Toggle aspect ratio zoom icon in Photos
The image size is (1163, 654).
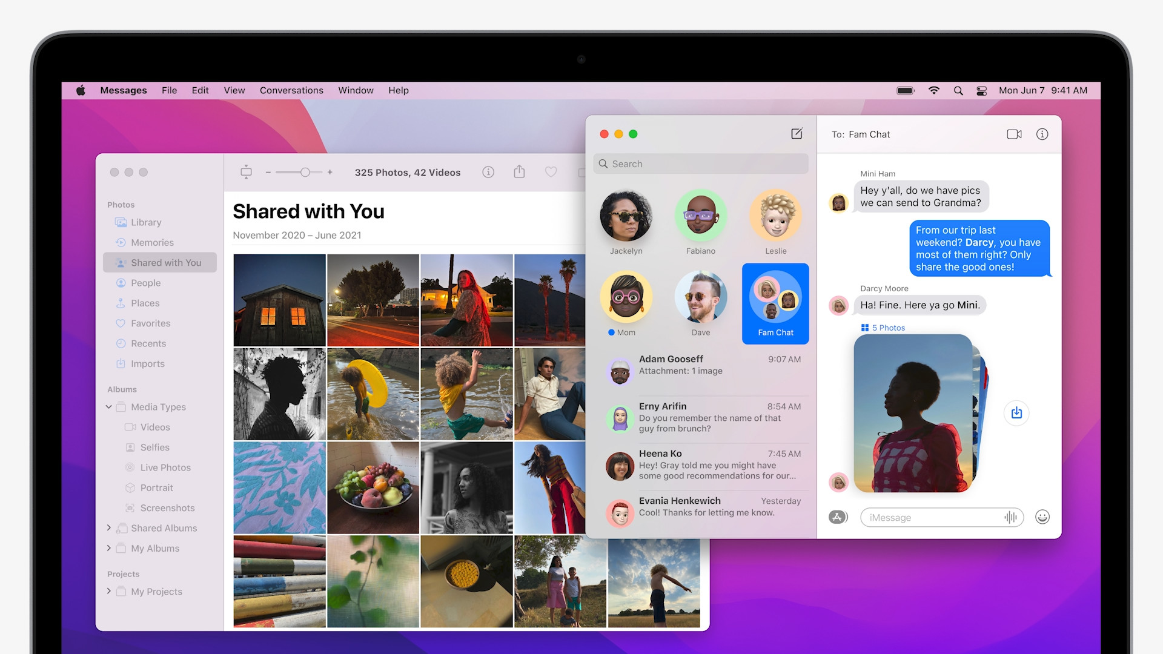click(x=246, y=173)
